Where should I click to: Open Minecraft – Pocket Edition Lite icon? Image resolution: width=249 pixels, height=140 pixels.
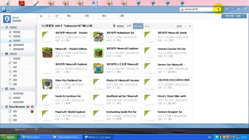click(47, 52)
